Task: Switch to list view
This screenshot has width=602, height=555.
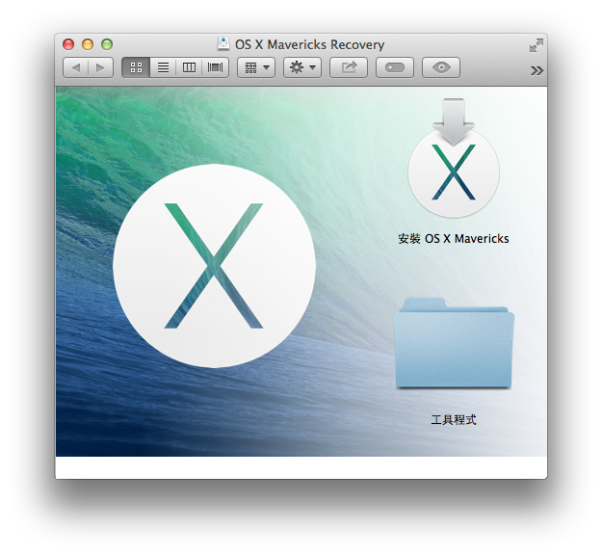Action: [163, 68]
